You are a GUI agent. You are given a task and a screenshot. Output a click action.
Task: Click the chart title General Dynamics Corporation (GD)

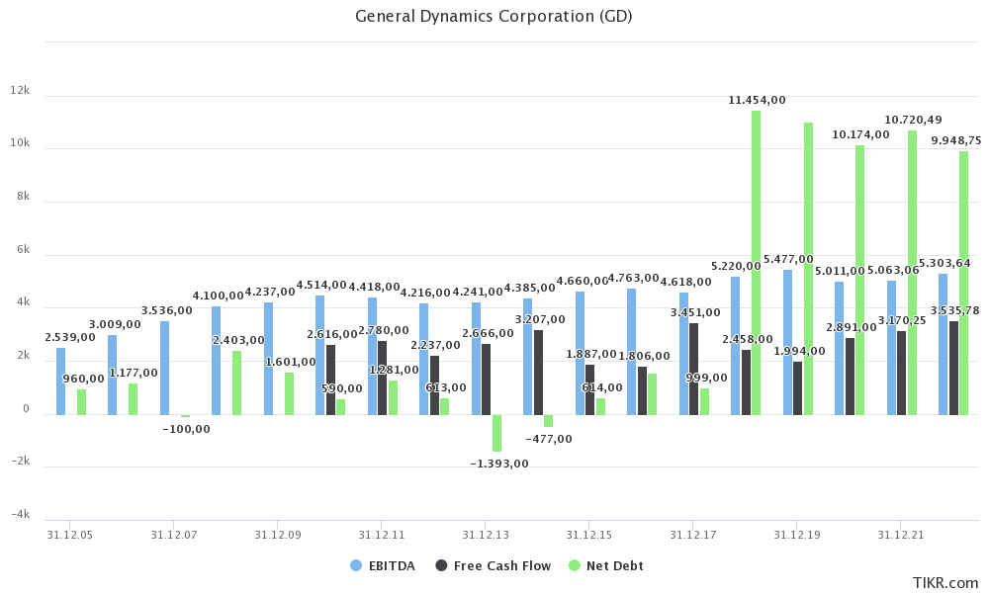[494, 17]
